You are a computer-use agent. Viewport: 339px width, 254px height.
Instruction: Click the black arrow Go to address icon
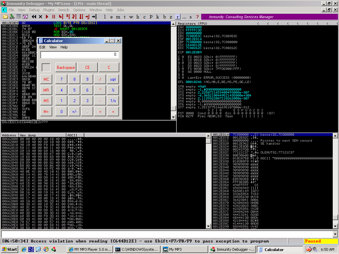point(94,17)
